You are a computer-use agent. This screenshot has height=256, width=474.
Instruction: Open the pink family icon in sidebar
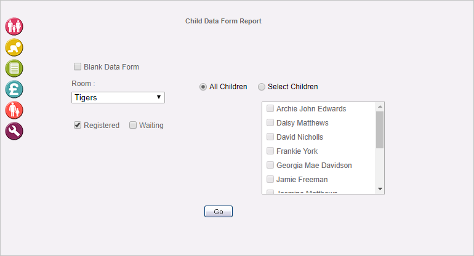(14, 26)
